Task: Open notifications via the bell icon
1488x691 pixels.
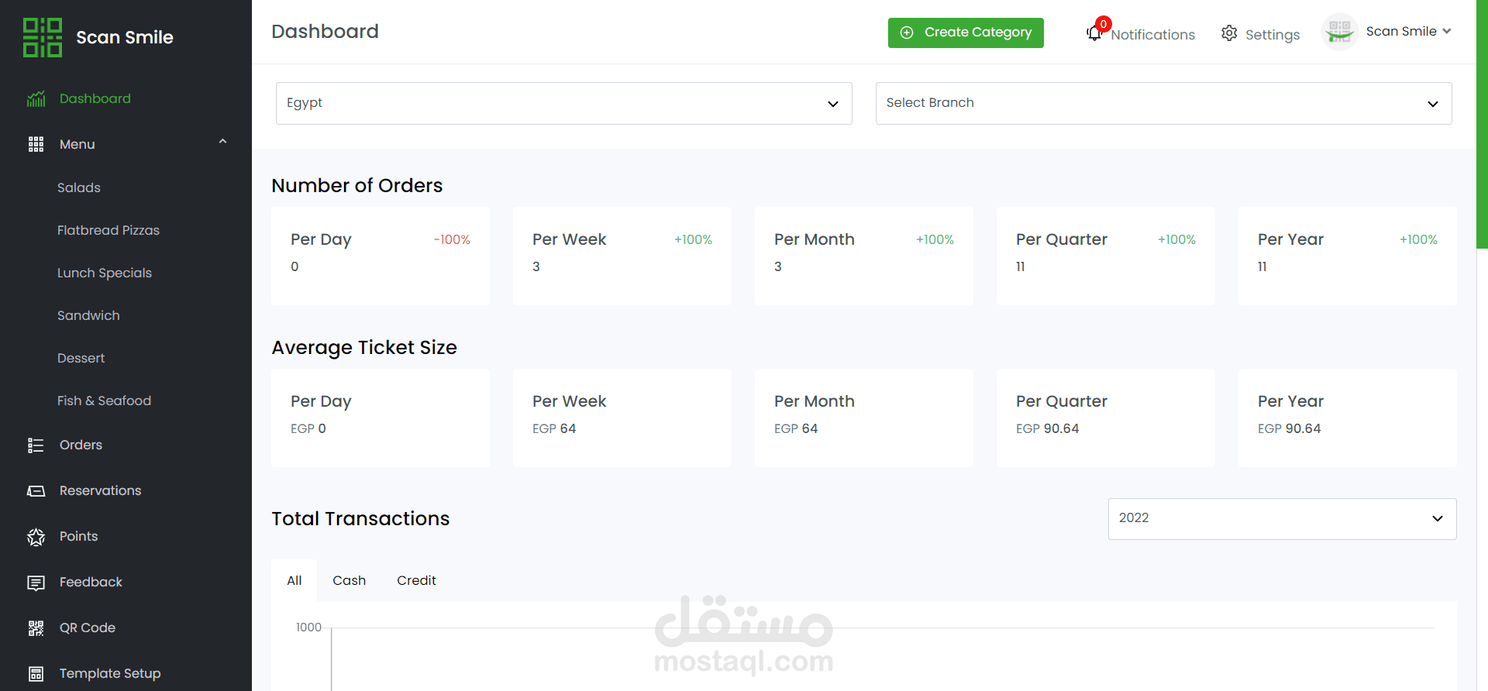Action: point(1094,33)
